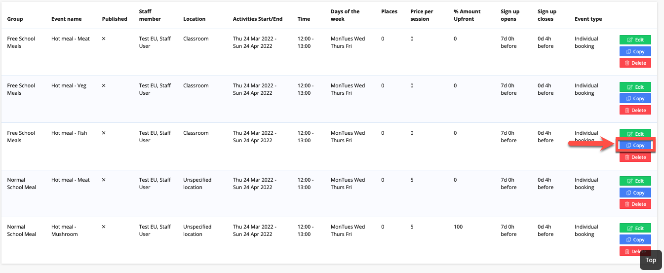Delete the Normal School Meal Hot meal - Meat event

pyautogui.click(x=635, y=204)
